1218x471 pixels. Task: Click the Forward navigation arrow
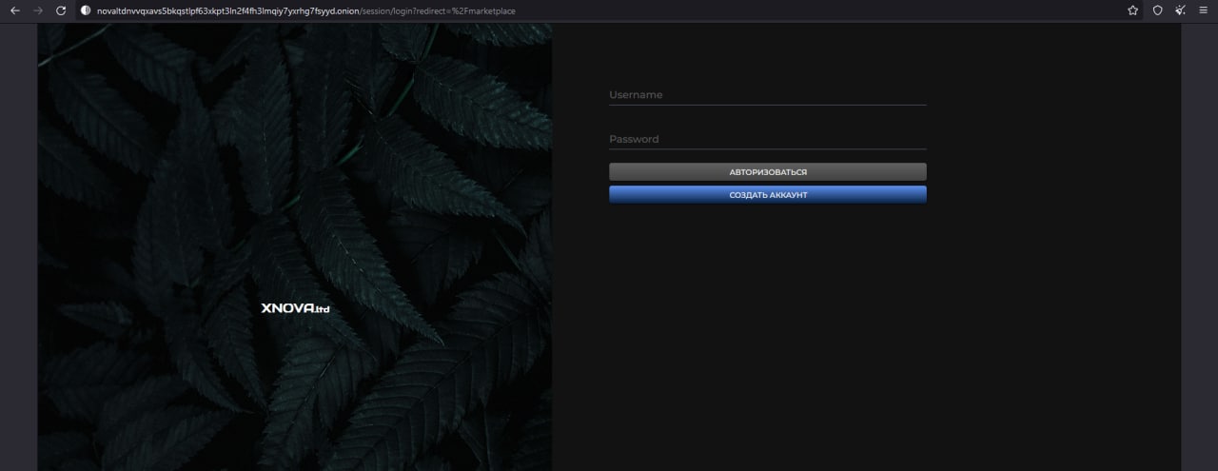[x=38, y=10]
